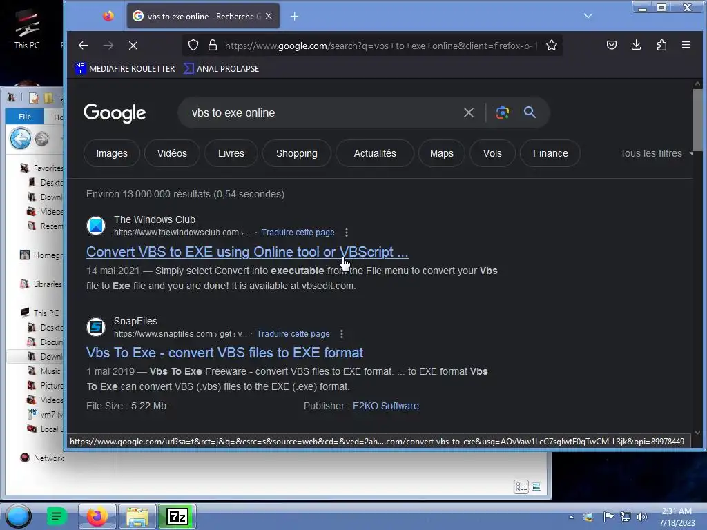Expand the 'Tous les filtres' dropdown
The height and width of the screenshot is (530, 707).
(x=656, y=153)
